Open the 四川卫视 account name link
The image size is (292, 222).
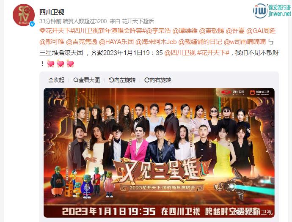point(52,12)
